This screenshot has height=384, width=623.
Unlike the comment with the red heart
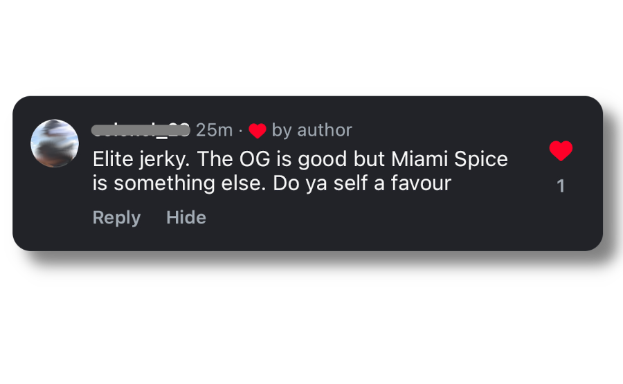click(561, 151)
